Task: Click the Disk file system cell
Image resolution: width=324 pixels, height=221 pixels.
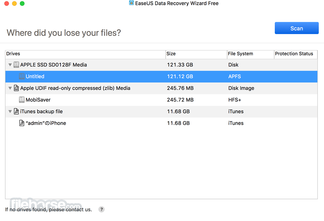Action: (x=233, y=65)
